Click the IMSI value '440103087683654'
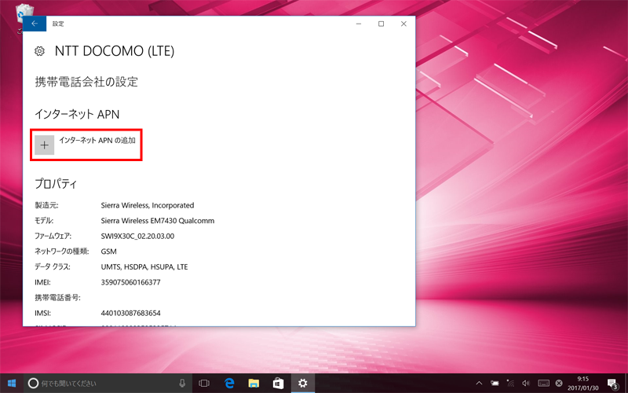This screenshot has height=393, width=628. point(130,313)
